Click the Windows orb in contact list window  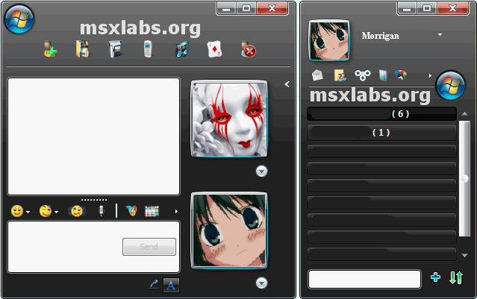tap(451, 86)
